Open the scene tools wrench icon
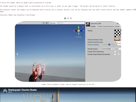Screen dimensions: 136x102 point(44,23)
